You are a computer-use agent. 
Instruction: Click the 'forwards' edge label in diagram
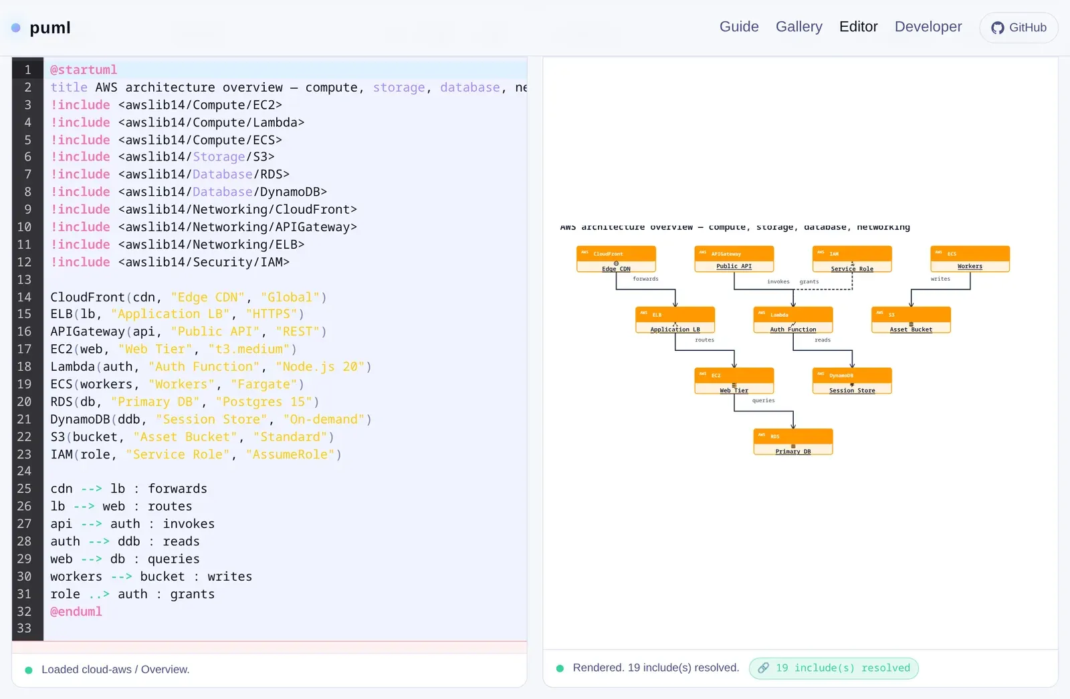click(645, 279)
